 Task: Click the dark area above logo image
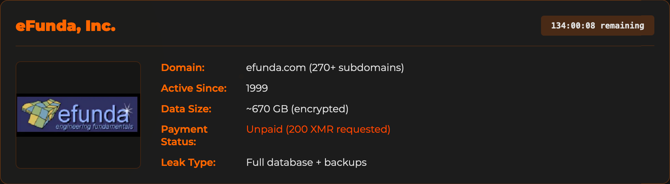pyautogui.click(x=78, y=78)
